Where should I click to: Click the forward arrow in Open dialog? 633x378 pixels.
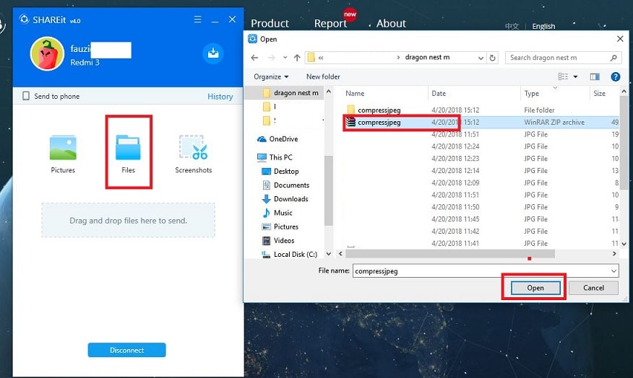(x=271, y=58)
